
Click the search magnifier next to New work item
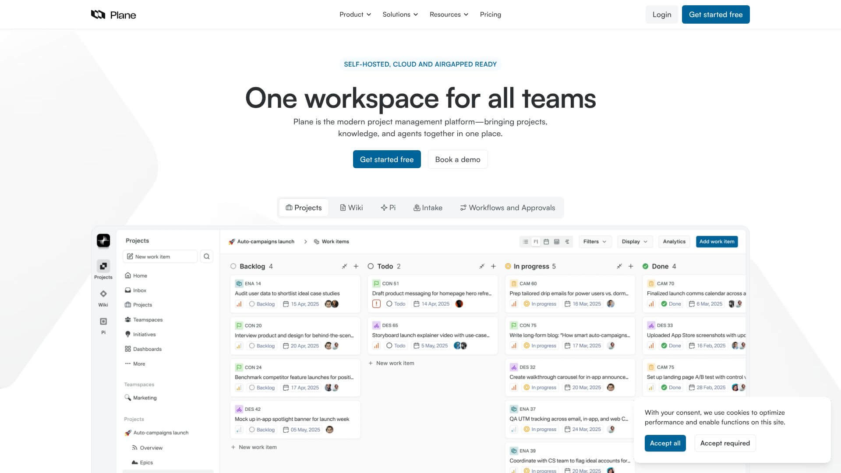click(207, 257)
